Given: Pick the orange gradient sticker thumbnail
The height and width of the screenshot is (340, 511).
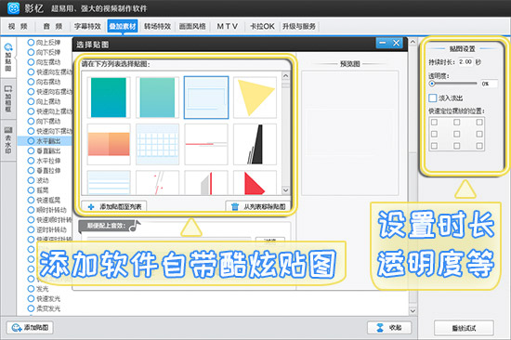Looking at the screenshot, I should click(x=109, y=144).
